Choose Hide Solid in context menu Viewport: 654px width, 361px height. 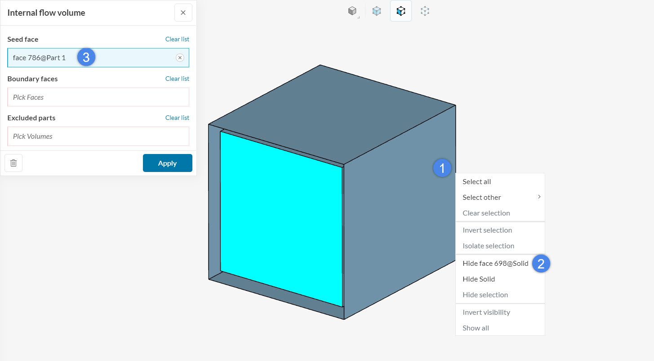click(x=478, y=279)
